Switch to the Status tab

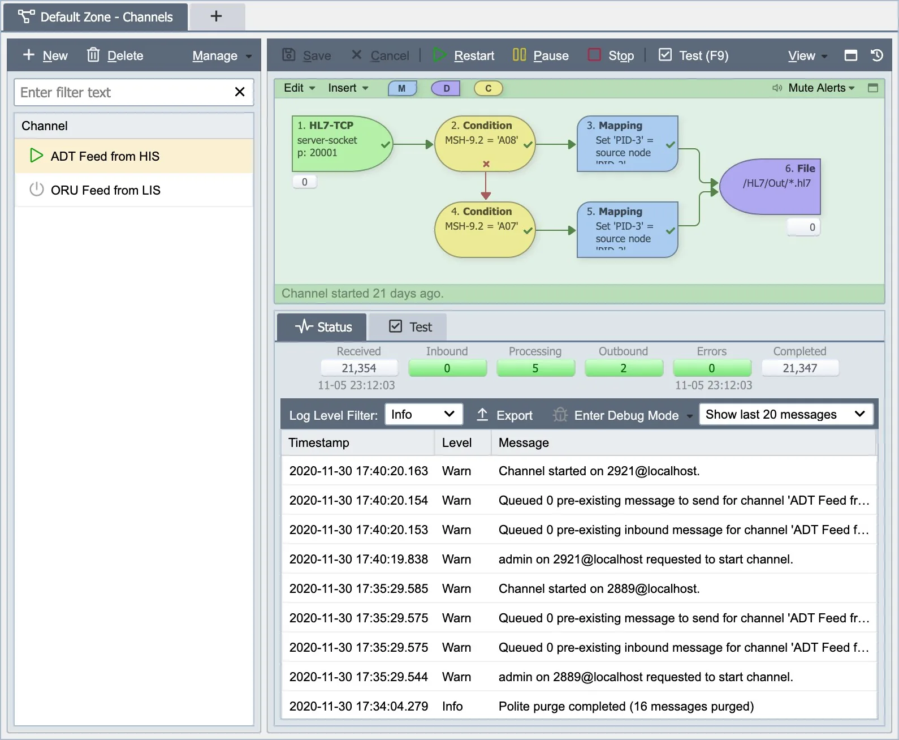pos(322,327)
